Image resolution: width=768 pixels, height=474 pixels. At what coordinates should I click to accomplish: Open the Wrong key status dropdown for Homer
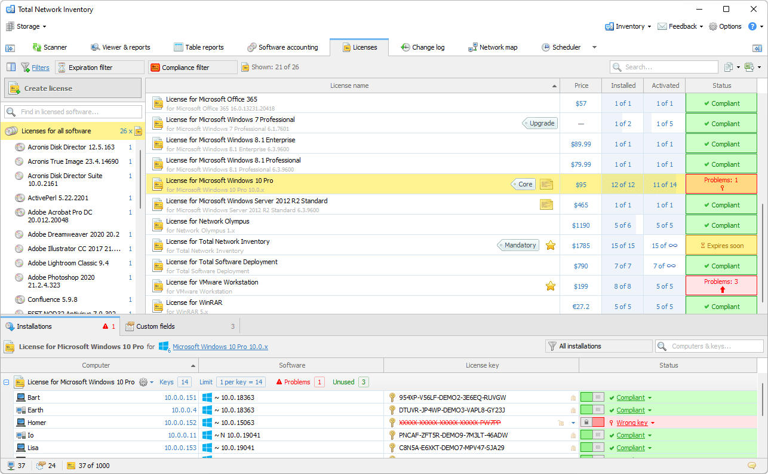coord(653,423)
